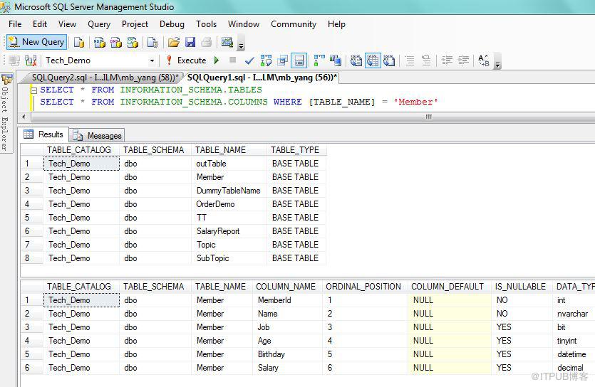
Task: Click the Print icon in the toolbar
Action: pyautogui.click(x=207, y=42)
